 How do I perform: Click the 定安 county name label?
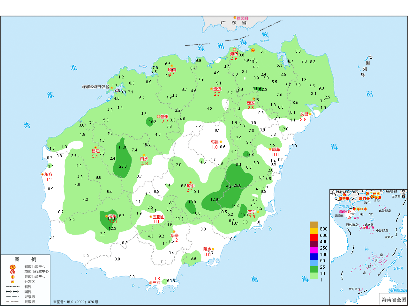tap(251, 103)
